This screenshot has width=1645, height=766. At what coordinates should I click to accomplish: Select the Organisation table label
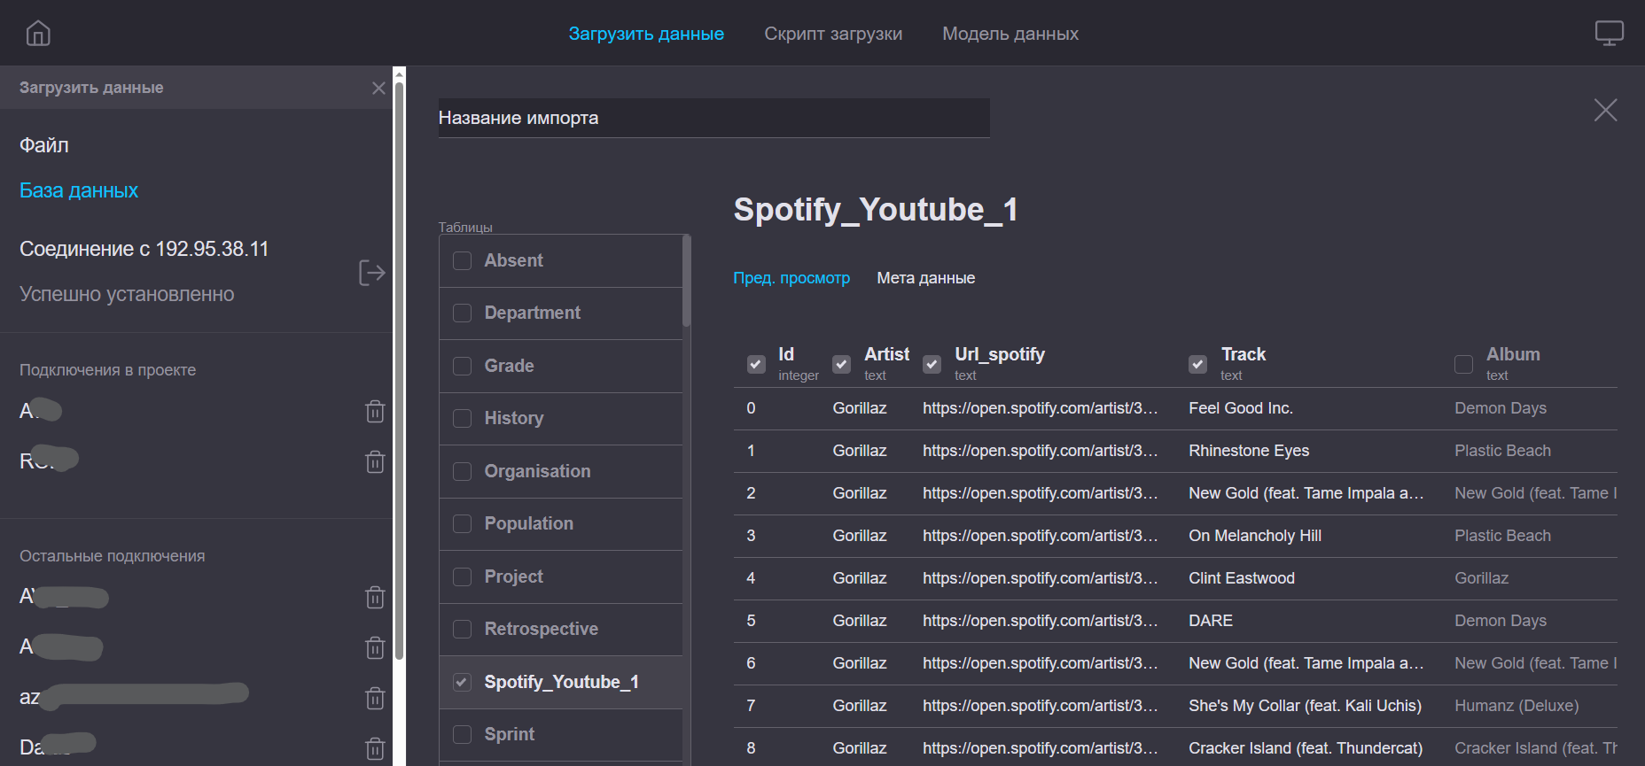pyautogui.click(x=537, y=471)
